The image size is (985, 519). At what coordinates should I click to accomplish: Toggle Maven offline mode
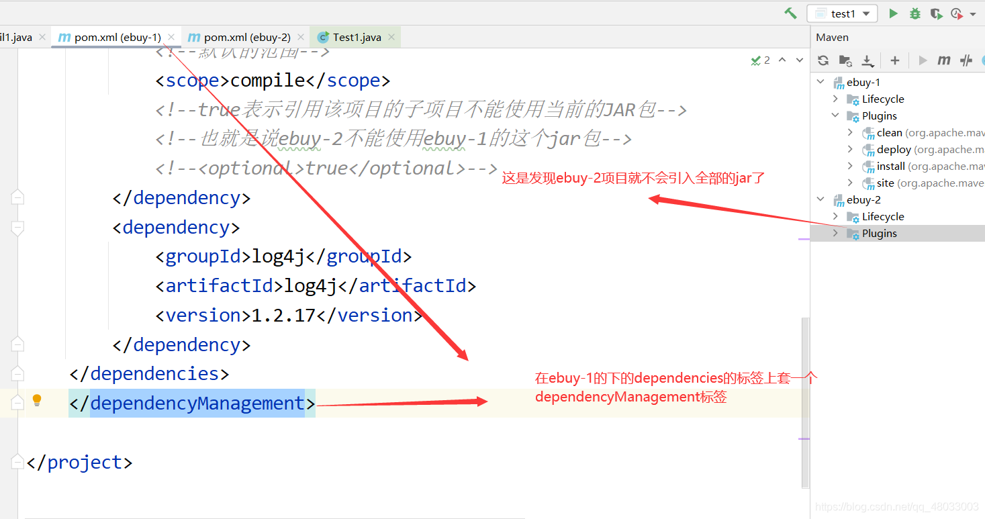(x=966, y=60)
